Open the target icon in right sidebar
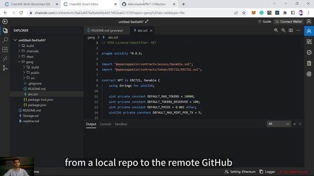 (309, 74)
